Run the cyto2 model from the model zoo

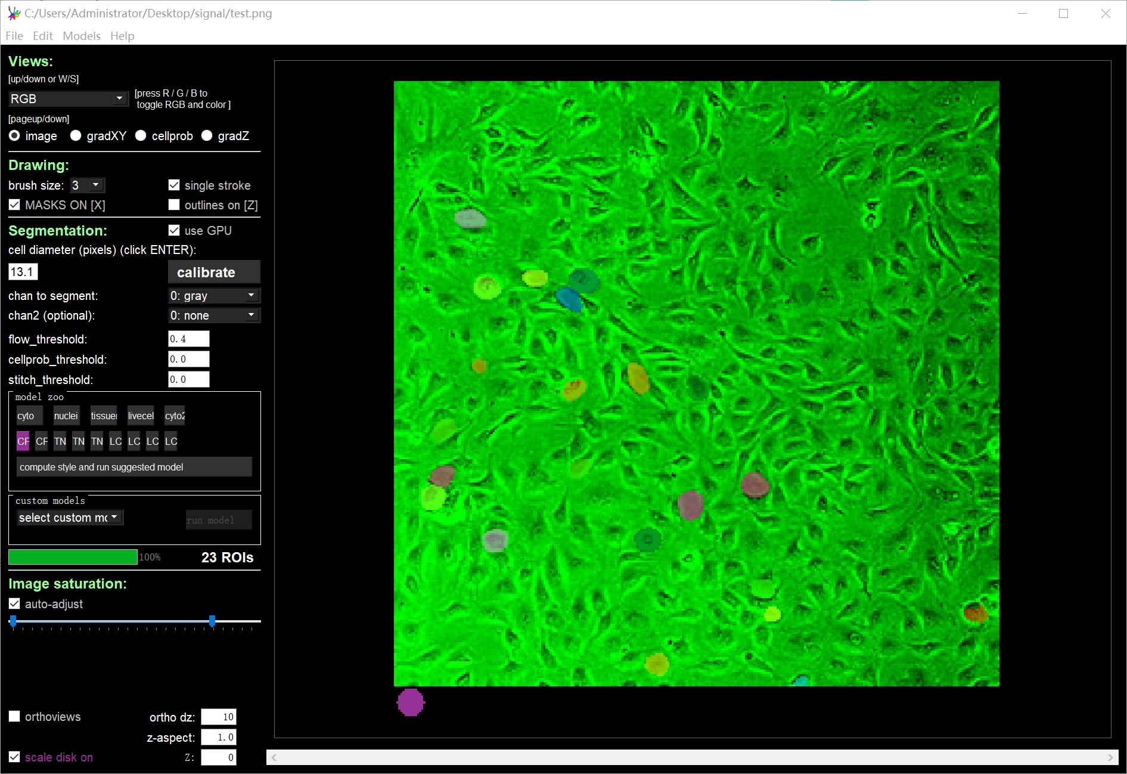175,416
